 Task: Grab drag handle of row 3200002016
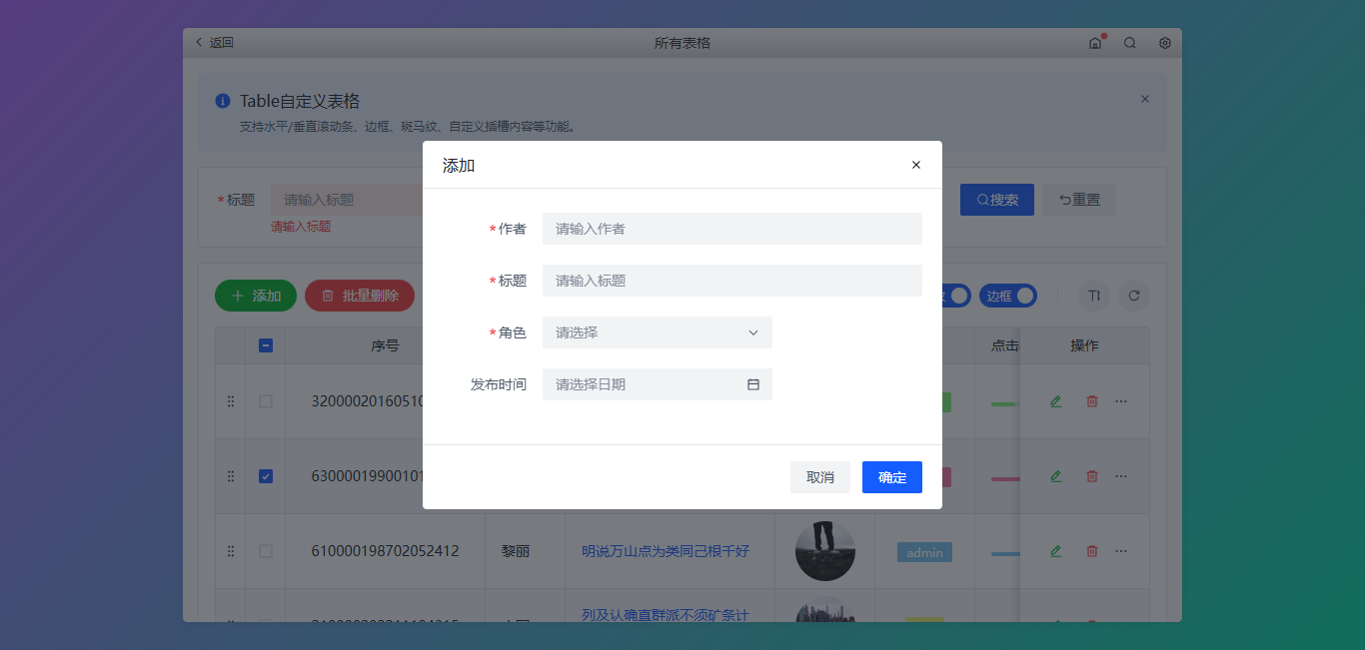pos(231,401)
